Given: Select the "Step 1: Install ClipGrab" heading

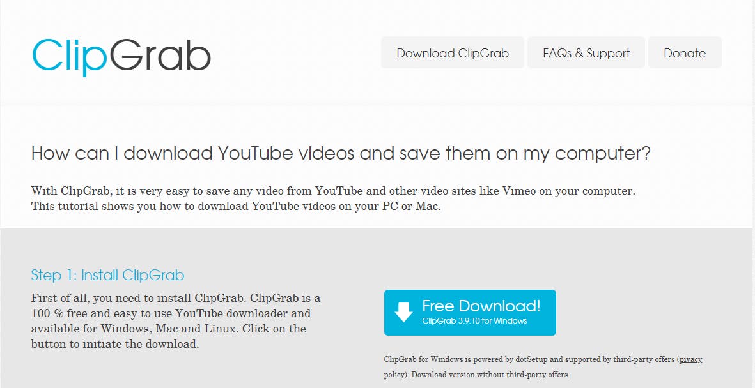Looking at the screenshot, I should click(x=108, y=275).
